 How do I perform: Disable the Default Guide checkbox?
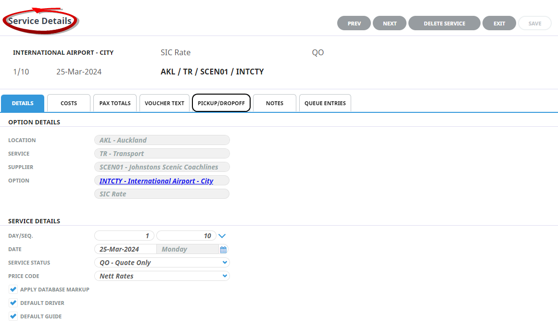click(13, 316)
